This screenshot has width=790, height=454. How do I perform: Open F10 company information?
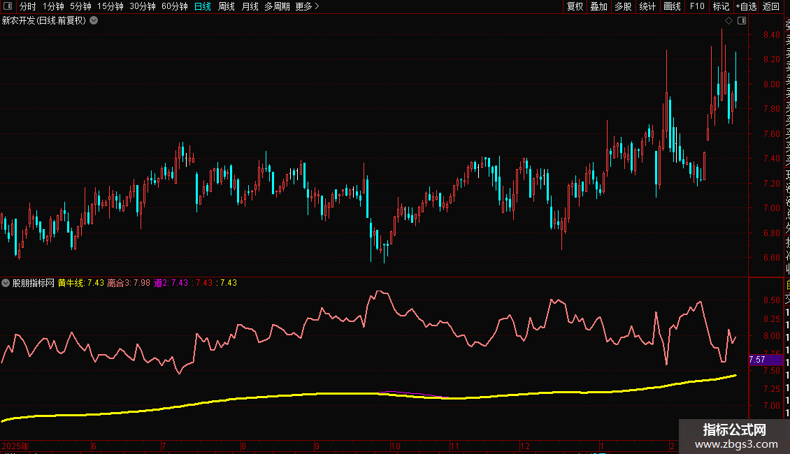696,6
